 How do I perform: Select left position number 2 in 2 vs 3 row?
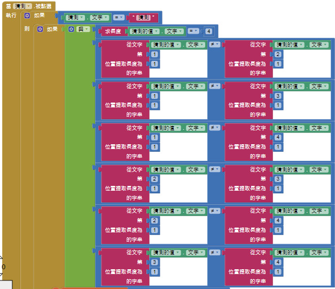[154, 179]
